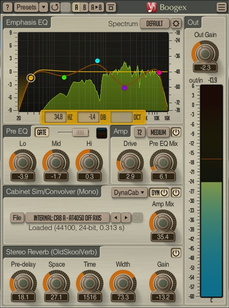Image resolution: width=229 pixels, height=308 pixels.
Task: Click the reverb Time knob
Action: click(90, 283)
